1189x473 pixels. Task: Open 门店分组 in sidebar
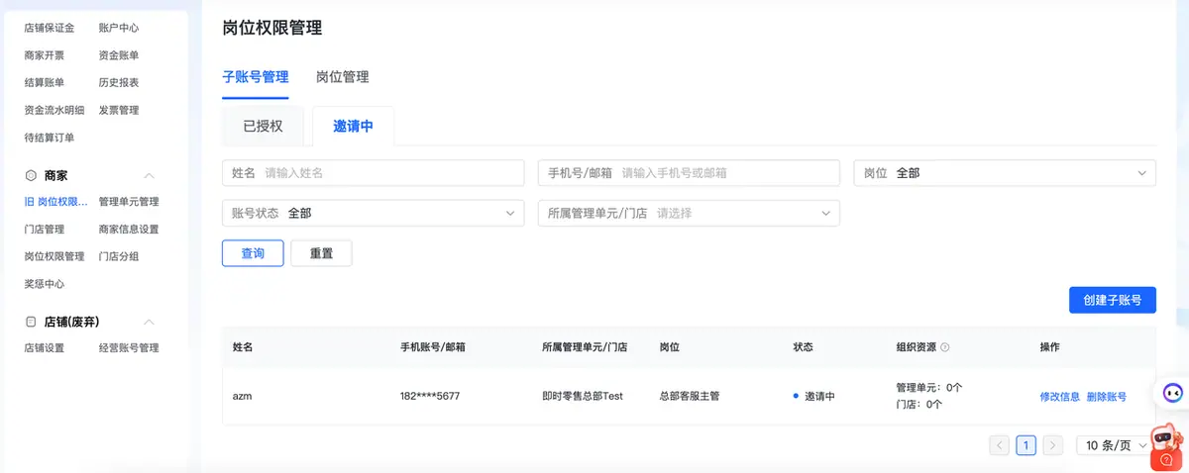[x=119, y=256]
